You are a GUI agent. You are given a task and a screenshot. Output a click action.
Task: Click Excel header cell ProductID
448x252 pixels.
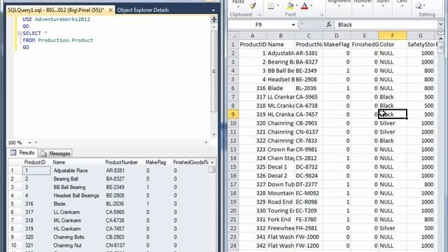253,44
